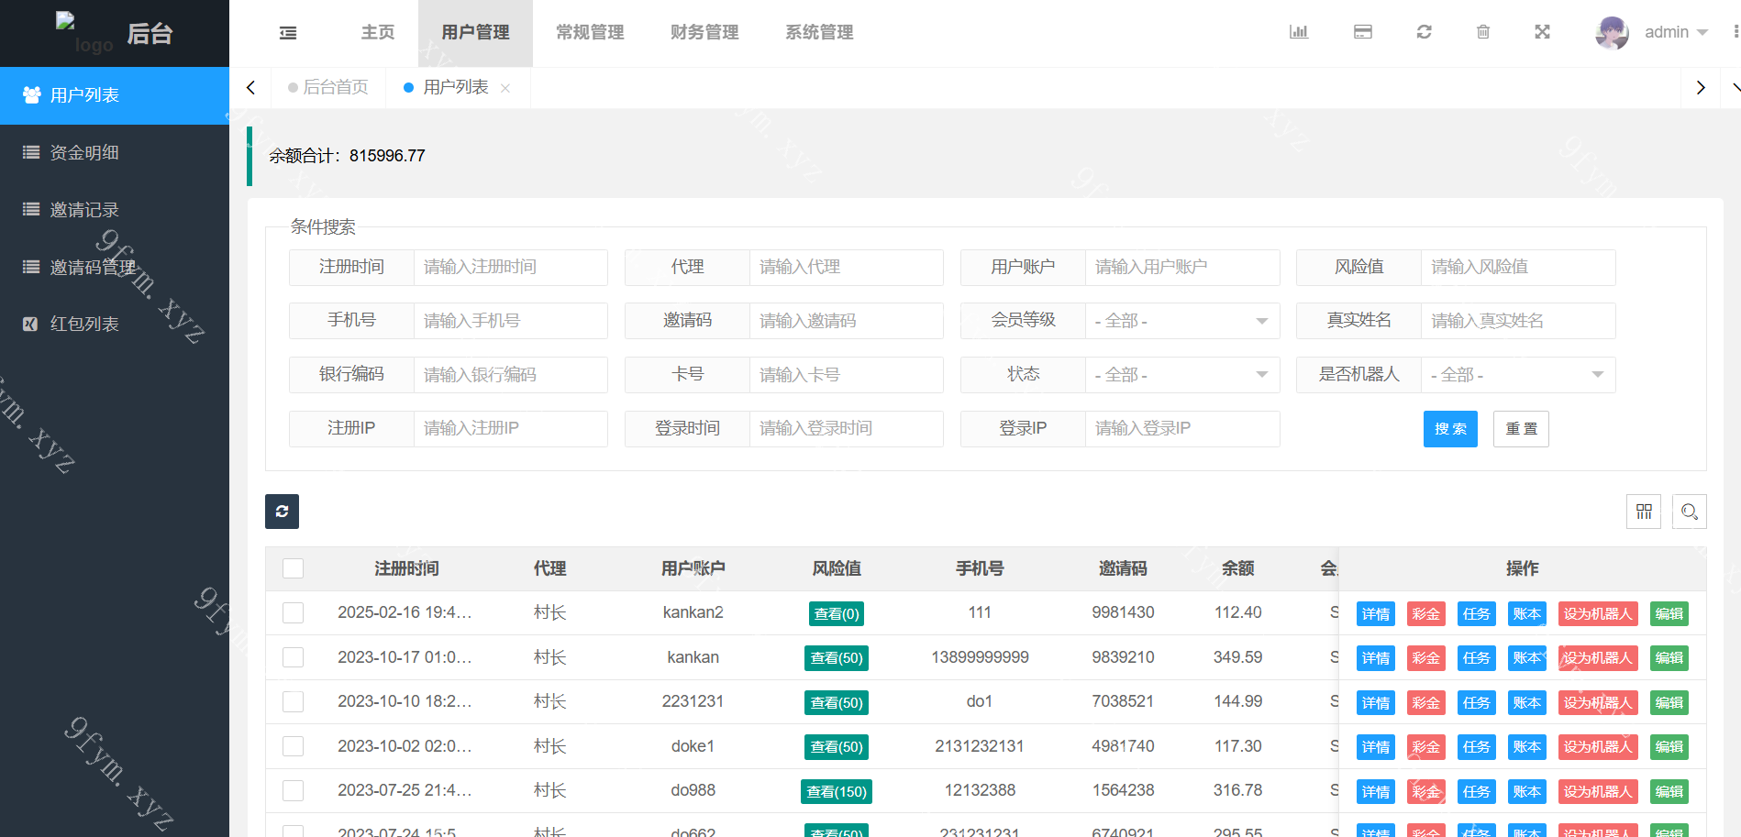Focus the 真实姓名 input field
1741x837 pixels.
[1518, 321]
